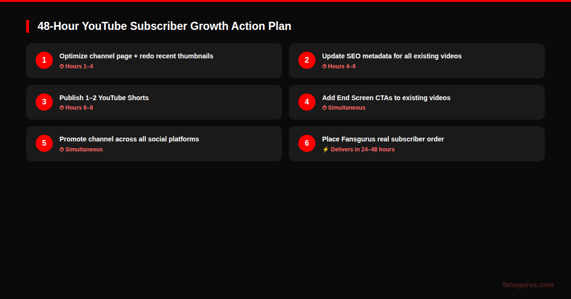Click the 'Place Fansgurus real subscriber order' text
This screenshot has height=299, width=571.
383,139
